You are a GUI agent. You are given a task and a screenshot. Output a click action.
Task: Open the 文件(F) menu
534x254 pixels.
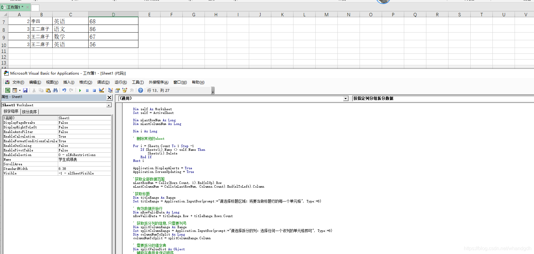coord(18,82)
